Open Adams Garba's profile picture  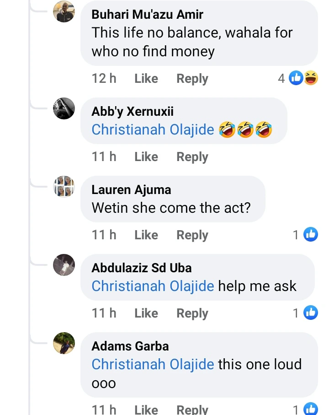[x=64, y=343]
